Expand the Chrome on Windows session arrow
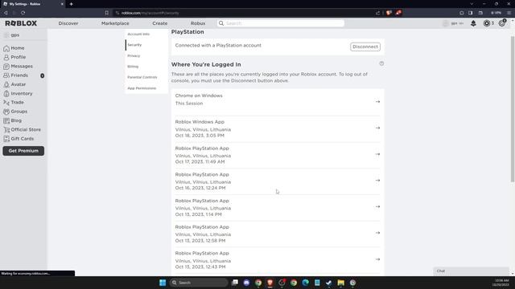The height and width of the screenshot is (289, 515). tap(377, 102)
